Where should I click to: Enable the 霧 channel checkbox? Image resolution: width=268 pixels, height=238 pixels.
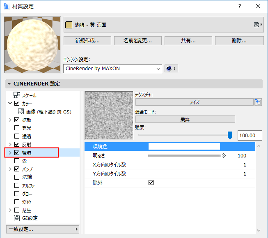[x=17, y=161]
